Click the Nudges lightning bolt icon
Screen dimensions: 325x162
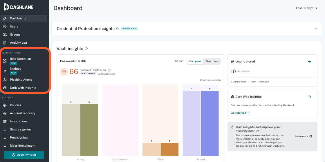(x=5, y=71)
